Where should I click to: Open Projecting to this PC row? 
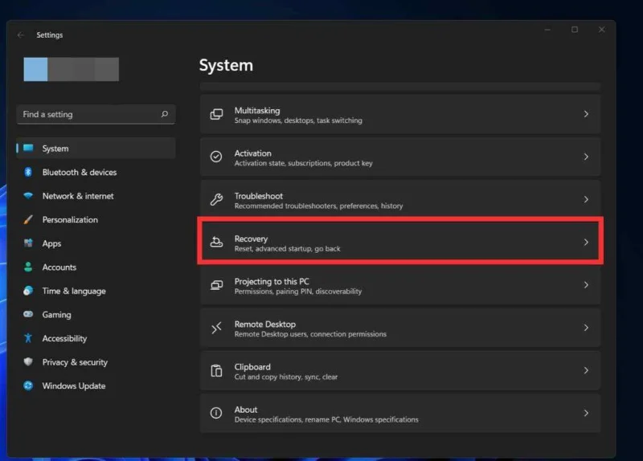coord(400,285)
